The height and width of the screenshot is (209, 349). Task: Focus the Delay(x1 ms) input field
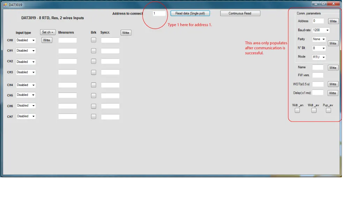318,93
